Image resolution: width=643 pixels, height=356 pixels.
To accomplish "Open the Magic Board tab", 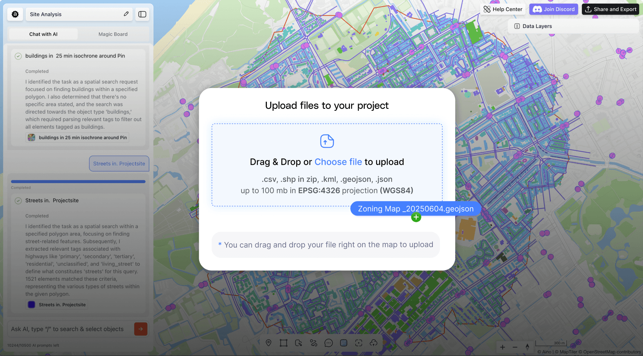I will (x=113, y=34).
